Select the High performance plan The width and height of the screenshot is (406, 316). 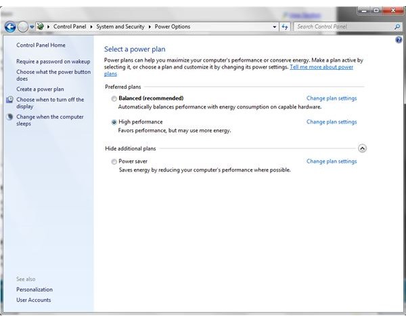click(114, 122)
